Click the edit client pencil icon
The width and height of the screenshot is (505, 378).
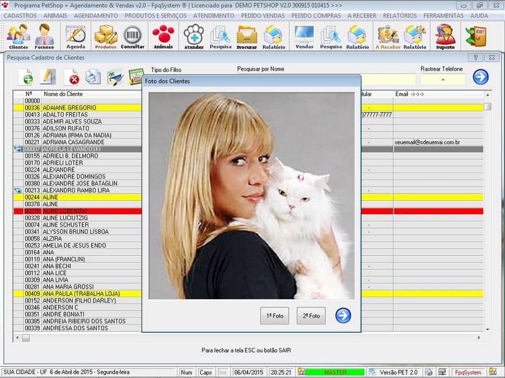(48, 77)
